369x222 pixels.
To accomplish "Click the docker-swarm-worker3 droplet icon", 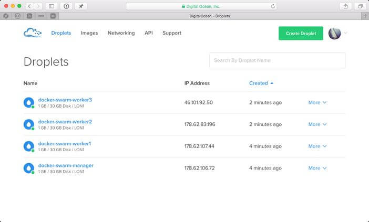I will (28, 102).
